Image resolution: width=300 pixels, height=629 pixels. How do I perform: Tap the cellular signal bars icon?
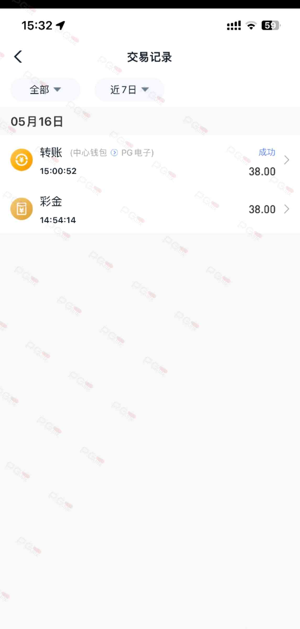[x=234, y=25]
